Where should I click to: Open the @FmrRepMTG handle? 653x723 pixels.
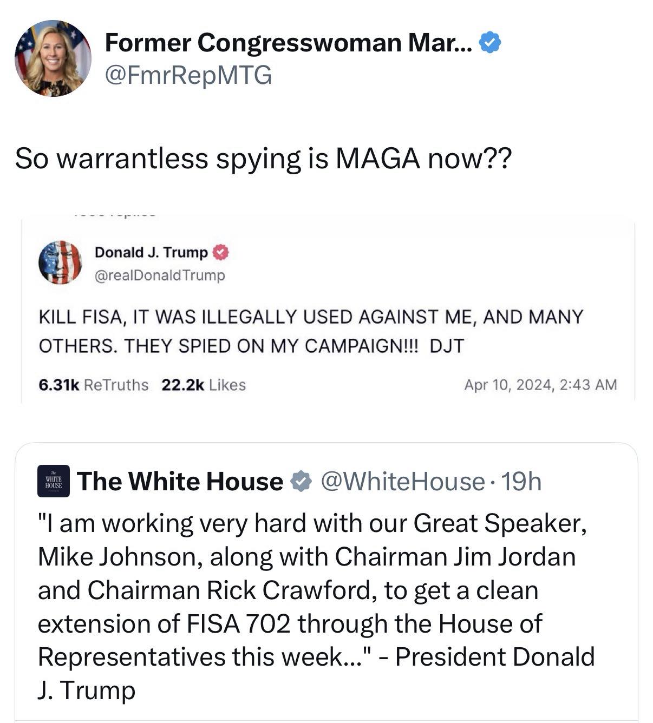(188, 75)
